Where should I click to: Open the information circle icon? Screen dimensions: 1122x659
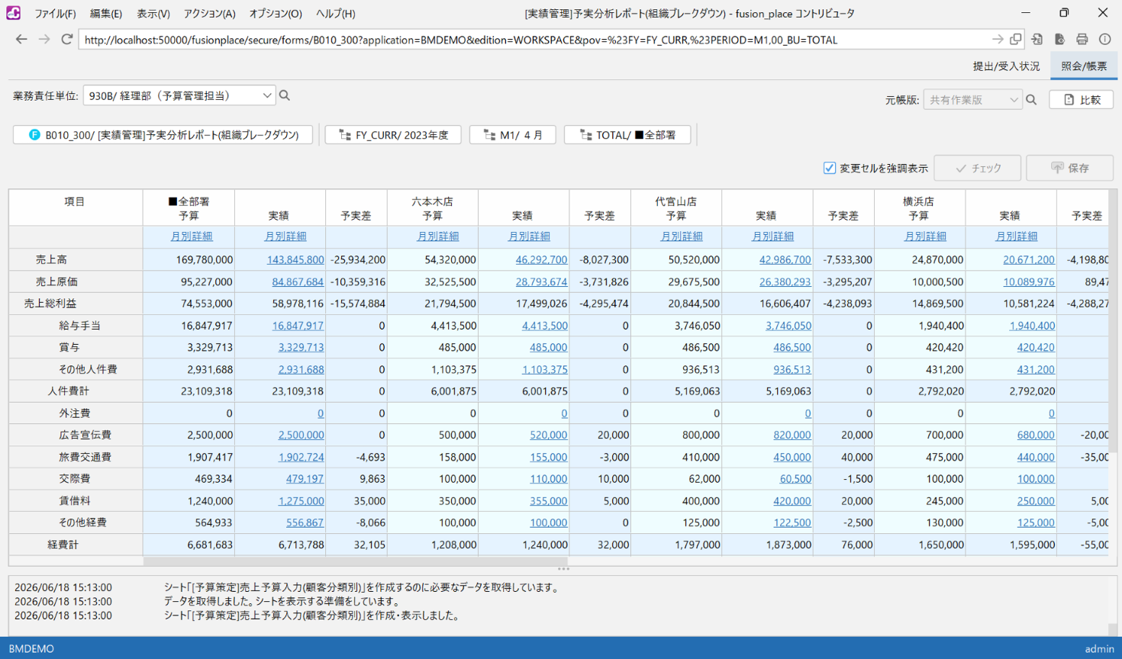pyautogui.click(x=1104, y=39)
